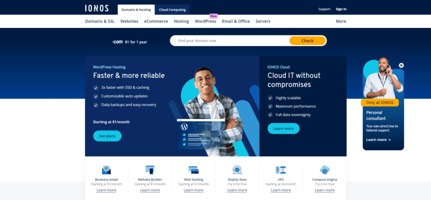
Task: Click the Deploy Now icon
Action: coord(237,170)
